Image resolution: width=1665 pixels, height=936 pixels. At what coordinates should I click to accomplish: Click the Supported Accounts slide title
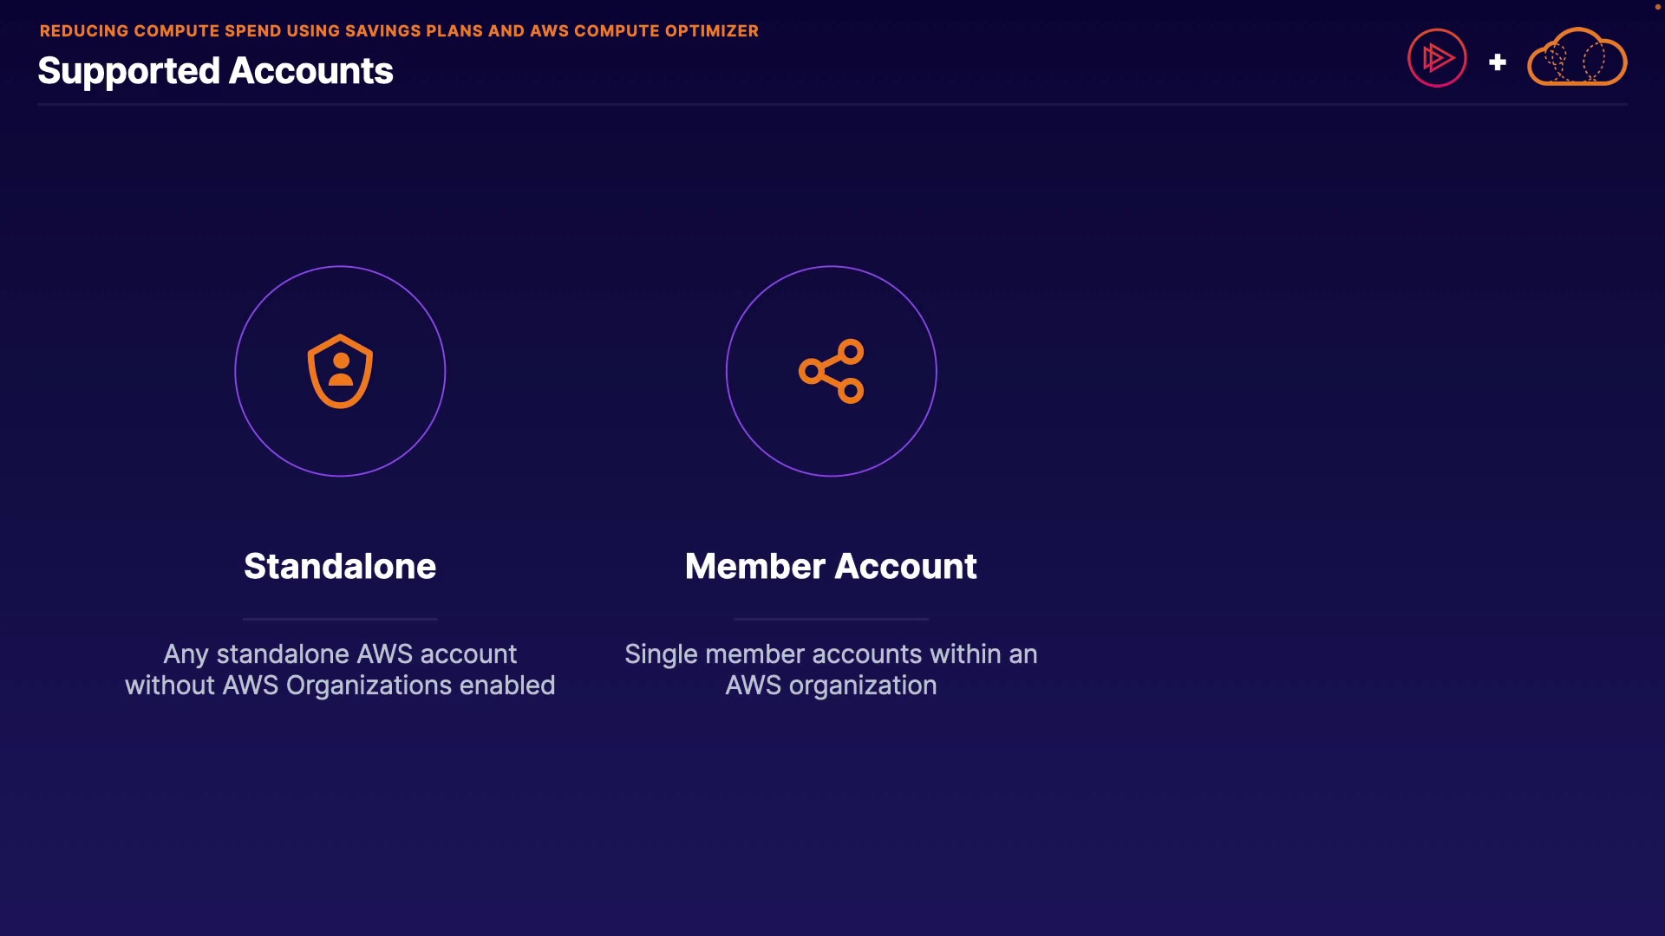215,71
